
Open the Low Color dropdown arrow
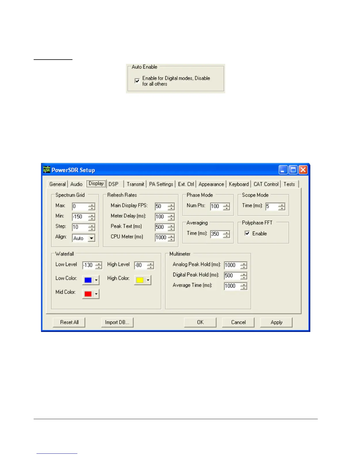96,280
